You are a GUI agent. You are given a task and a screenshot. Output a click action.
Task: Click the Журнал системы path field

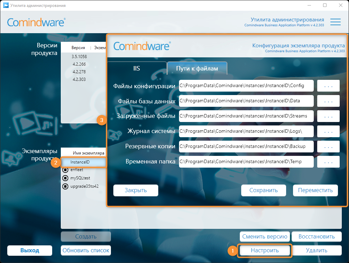click(x=246, y=131)
